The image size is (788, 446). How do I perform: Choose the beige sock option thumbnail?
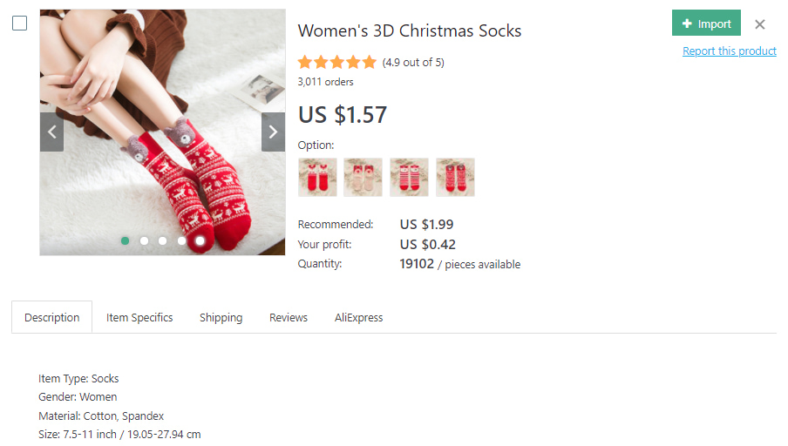[x=363, y=177]
